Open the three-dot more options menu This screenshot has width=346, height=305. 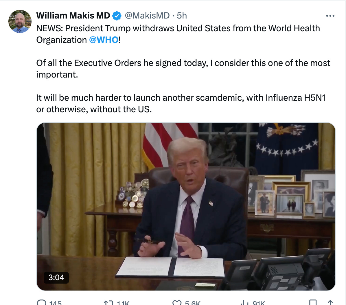click(x=330, y=16)
